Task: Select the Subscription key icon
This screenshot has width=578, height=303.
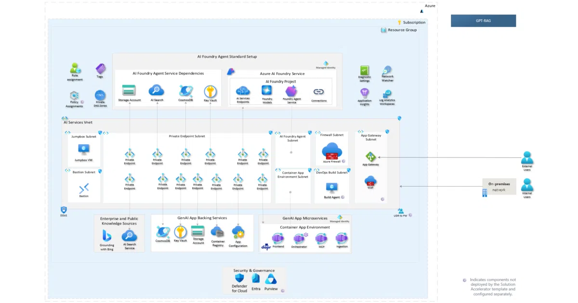Action: pos(399,22)
